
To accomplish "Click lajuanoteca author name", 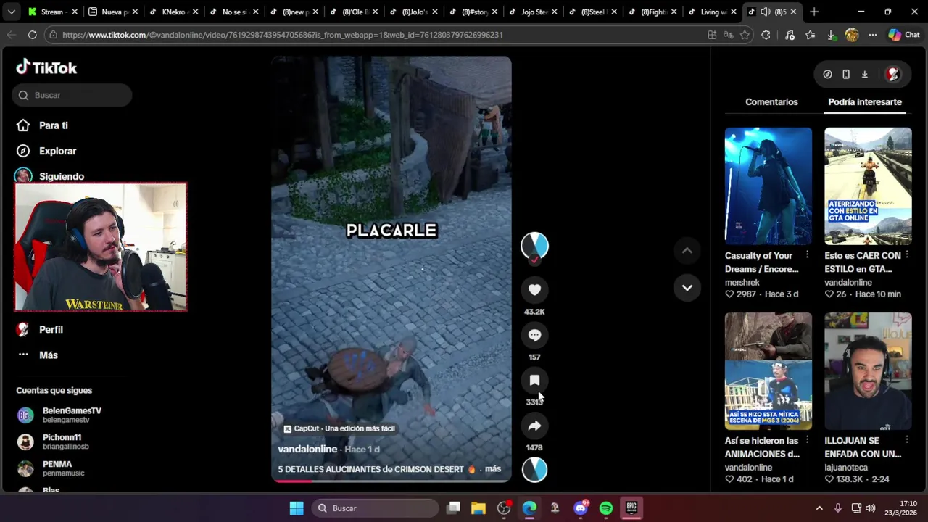I will pos(846,468).
